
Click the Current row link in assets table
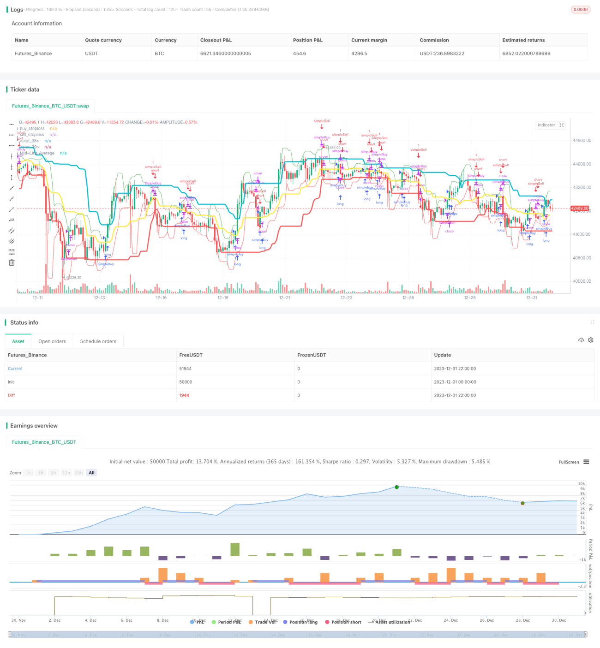[15, 369]
